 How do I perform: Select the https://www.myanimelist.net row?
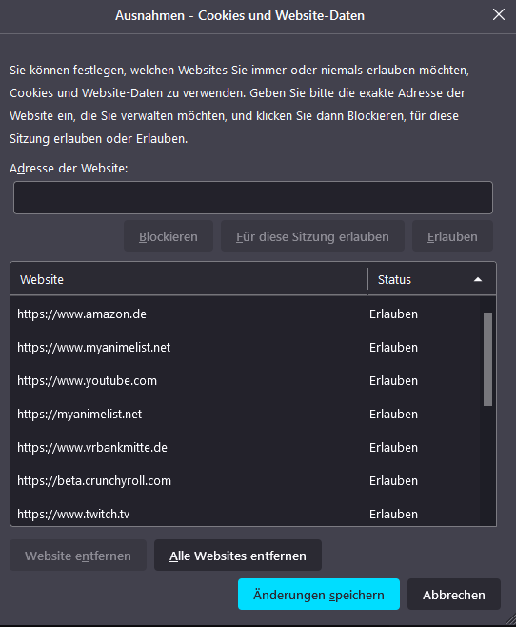pyautogui.click(x=246, y=347)
